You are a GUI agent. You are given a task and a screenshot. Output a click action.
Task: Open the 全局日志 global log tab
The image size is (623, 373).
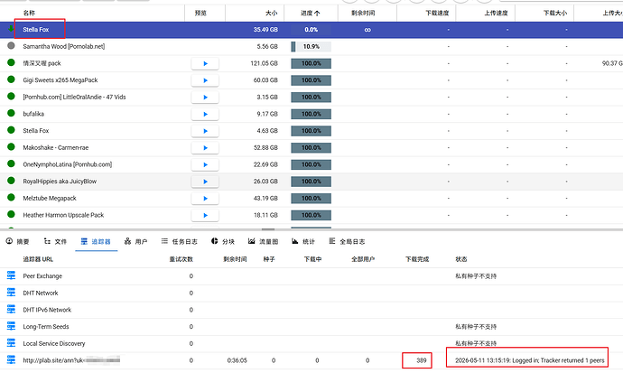[347, 241]
